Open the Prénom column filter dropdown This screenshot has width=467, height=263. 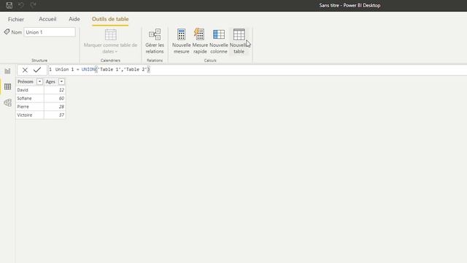point(39,81)
